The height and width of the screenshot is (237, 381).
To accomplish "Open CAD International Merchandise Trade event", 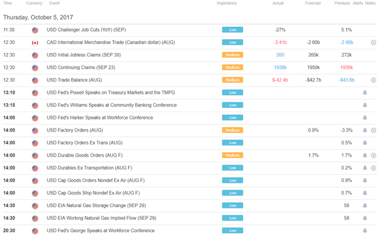I will coord(111,42).
